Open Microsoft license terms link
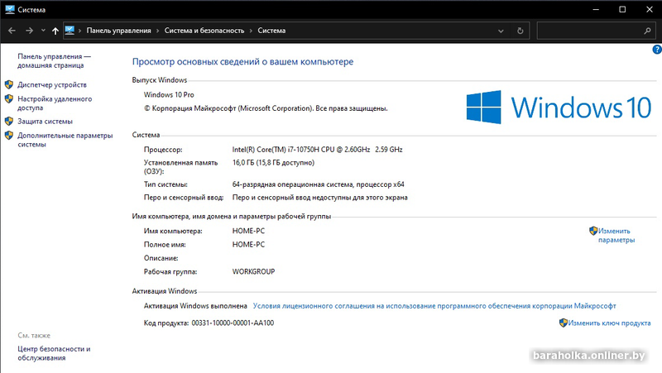Screen dimensions: 662x373 (x=434, y=306)
